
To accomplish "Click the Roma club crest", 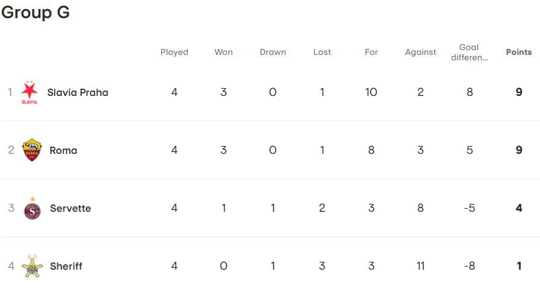I will click(31, 150).
